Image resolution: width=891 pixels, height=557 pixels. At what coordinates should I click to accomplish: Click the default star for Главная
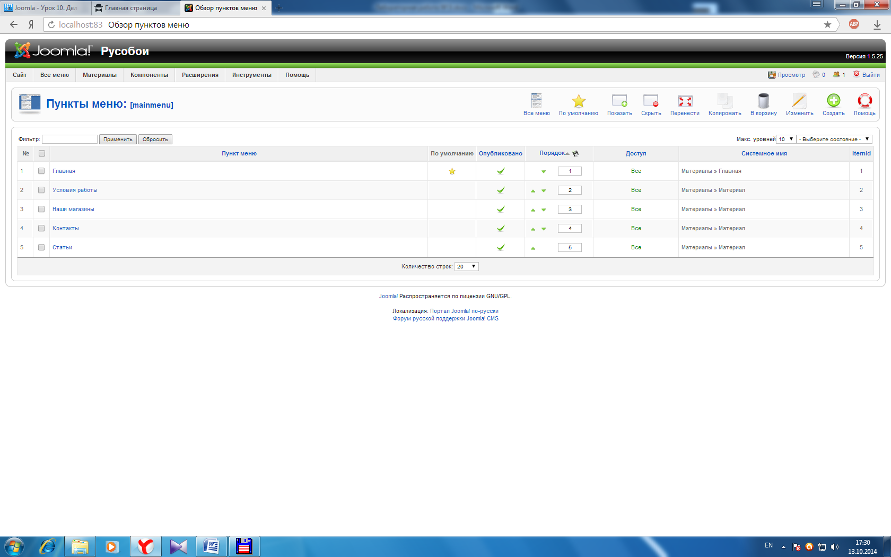pyautogui.click(x=452, y=171)
